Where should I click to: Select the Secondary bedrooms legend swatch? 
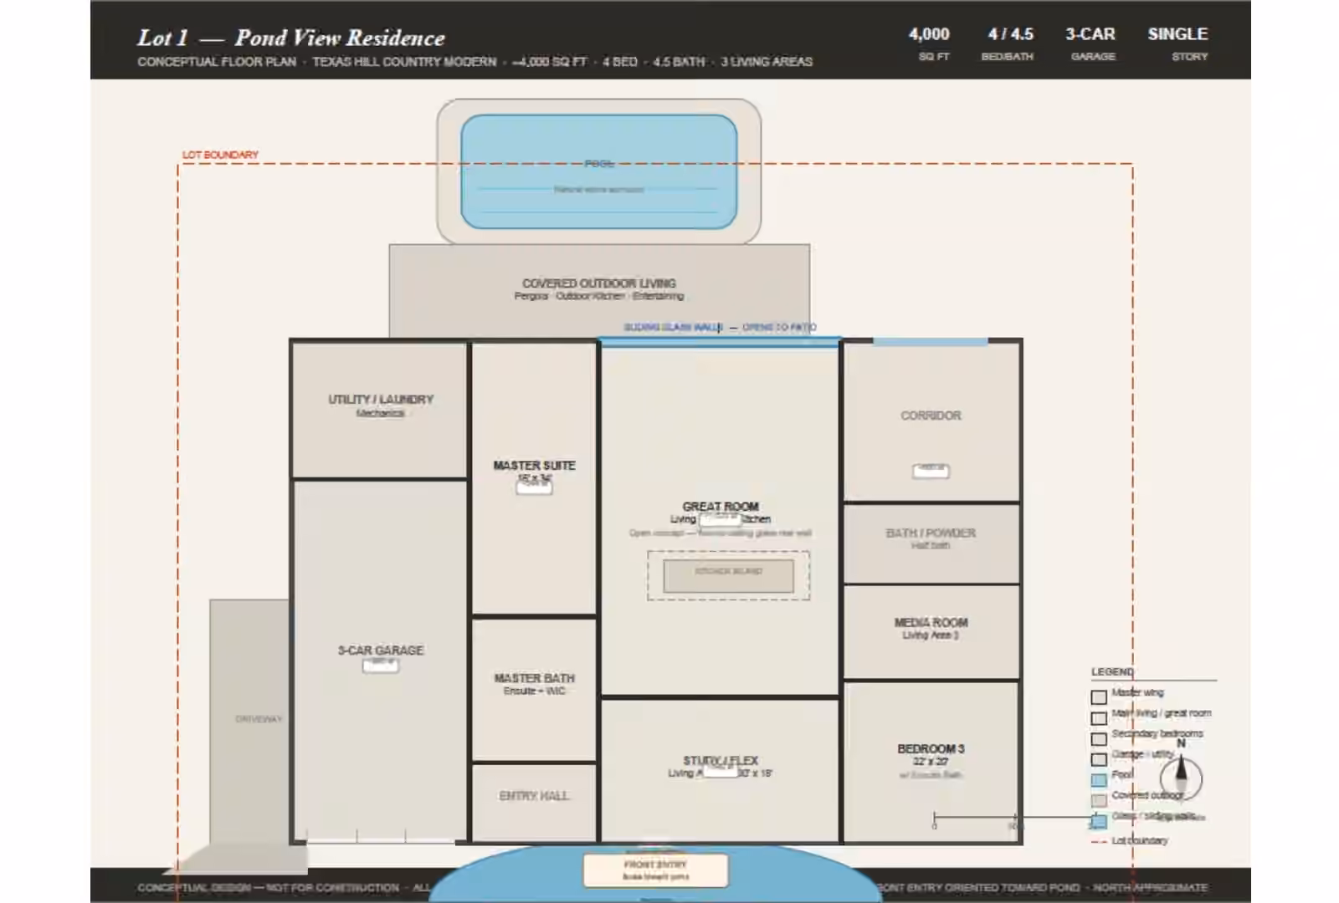(1099, 739)
